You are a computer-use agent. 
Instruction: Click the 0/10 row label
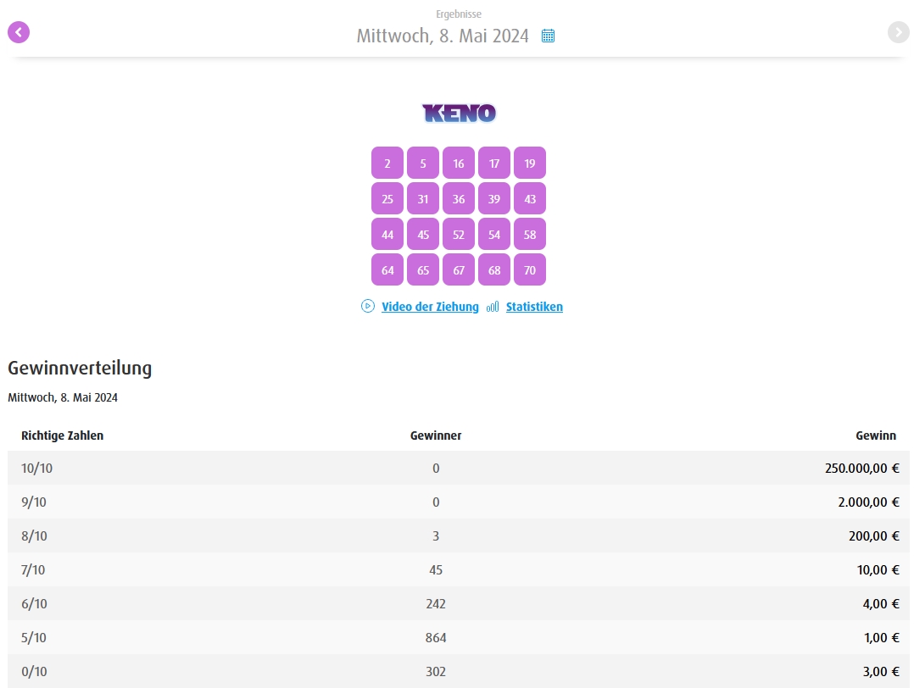point(34,672)
